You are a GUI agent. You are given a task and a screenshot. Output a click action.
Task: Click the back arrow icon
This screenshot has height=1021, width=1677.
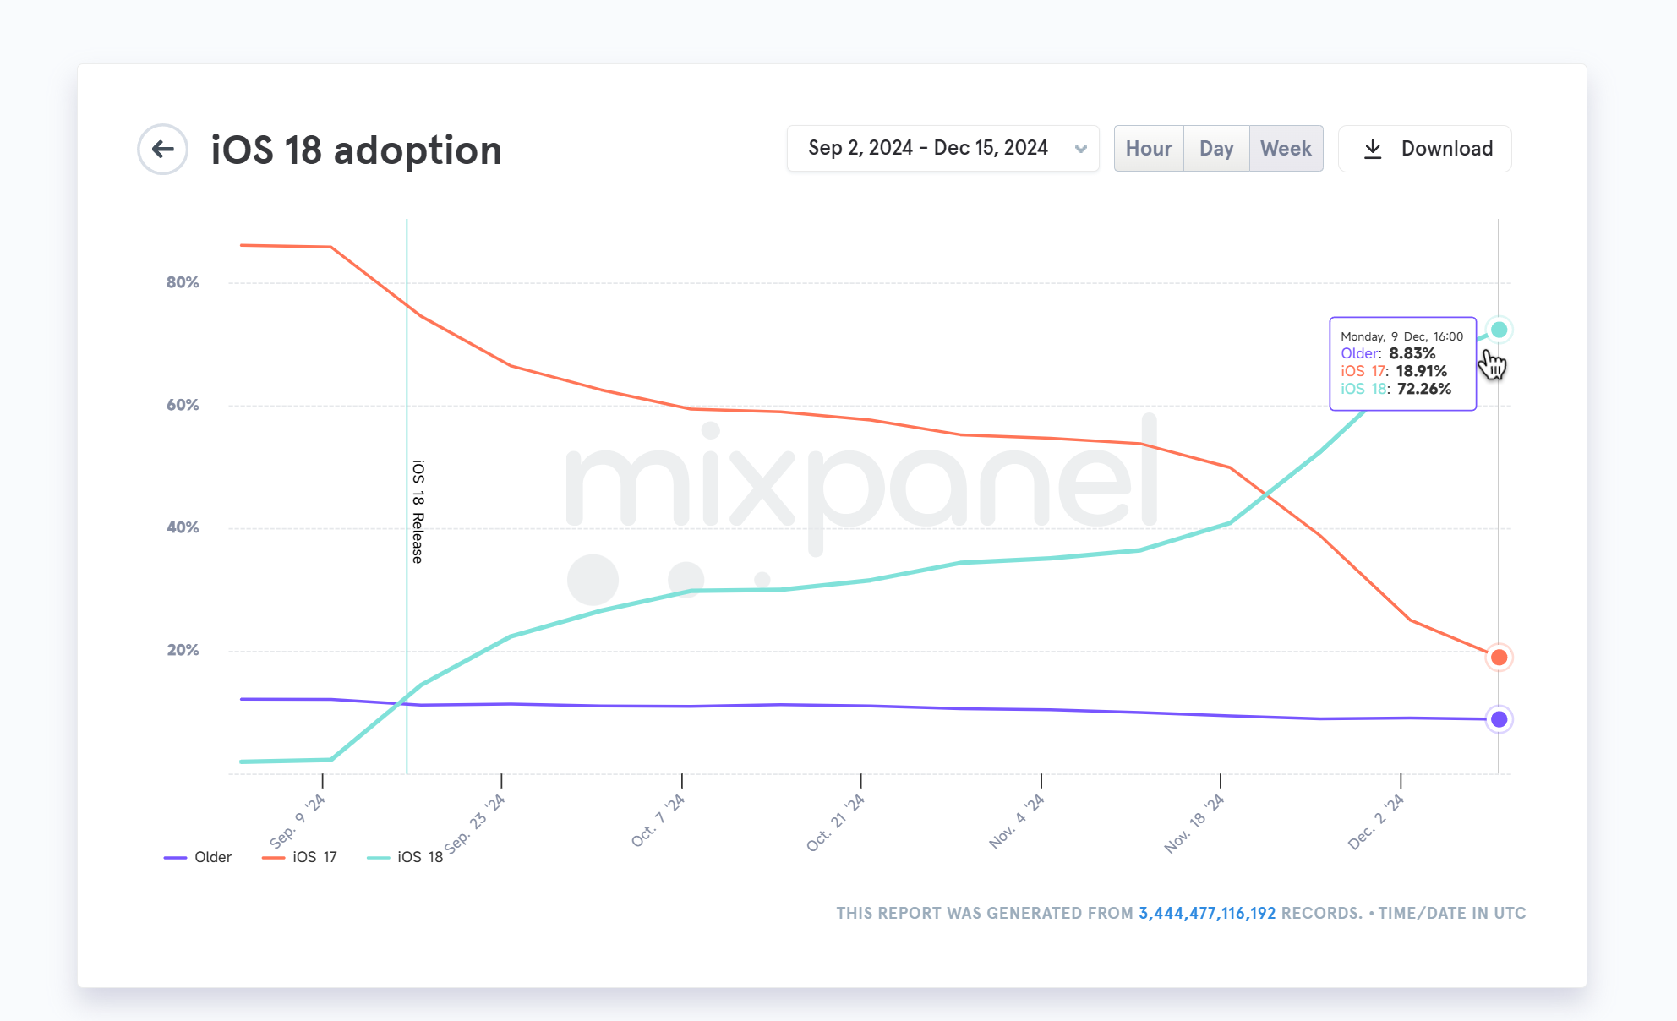point(163,150)
